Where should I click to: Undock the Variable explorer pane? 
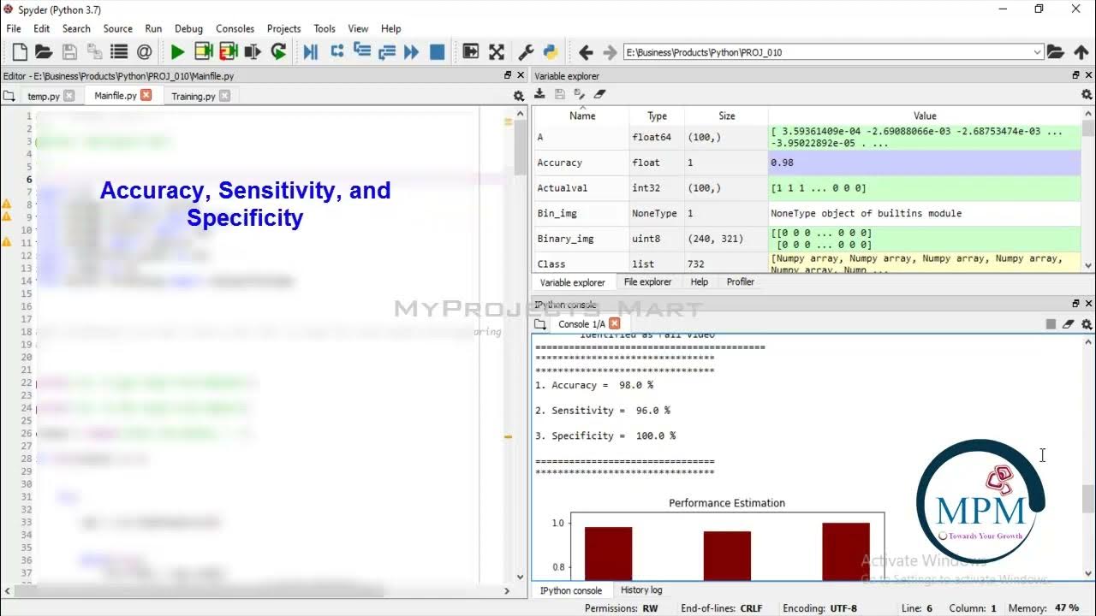point(1076,75)
